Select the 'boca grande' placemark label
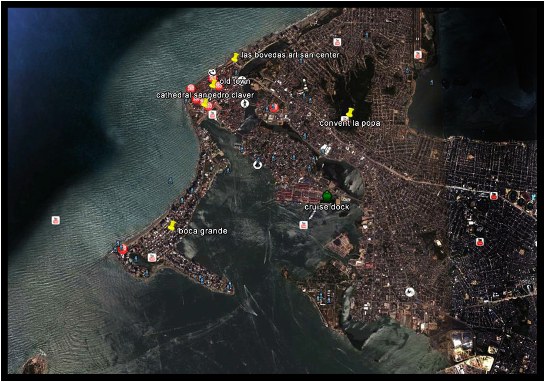Image resolution: width=545 pixels, height=382 pixels. (x=202, y=231)
